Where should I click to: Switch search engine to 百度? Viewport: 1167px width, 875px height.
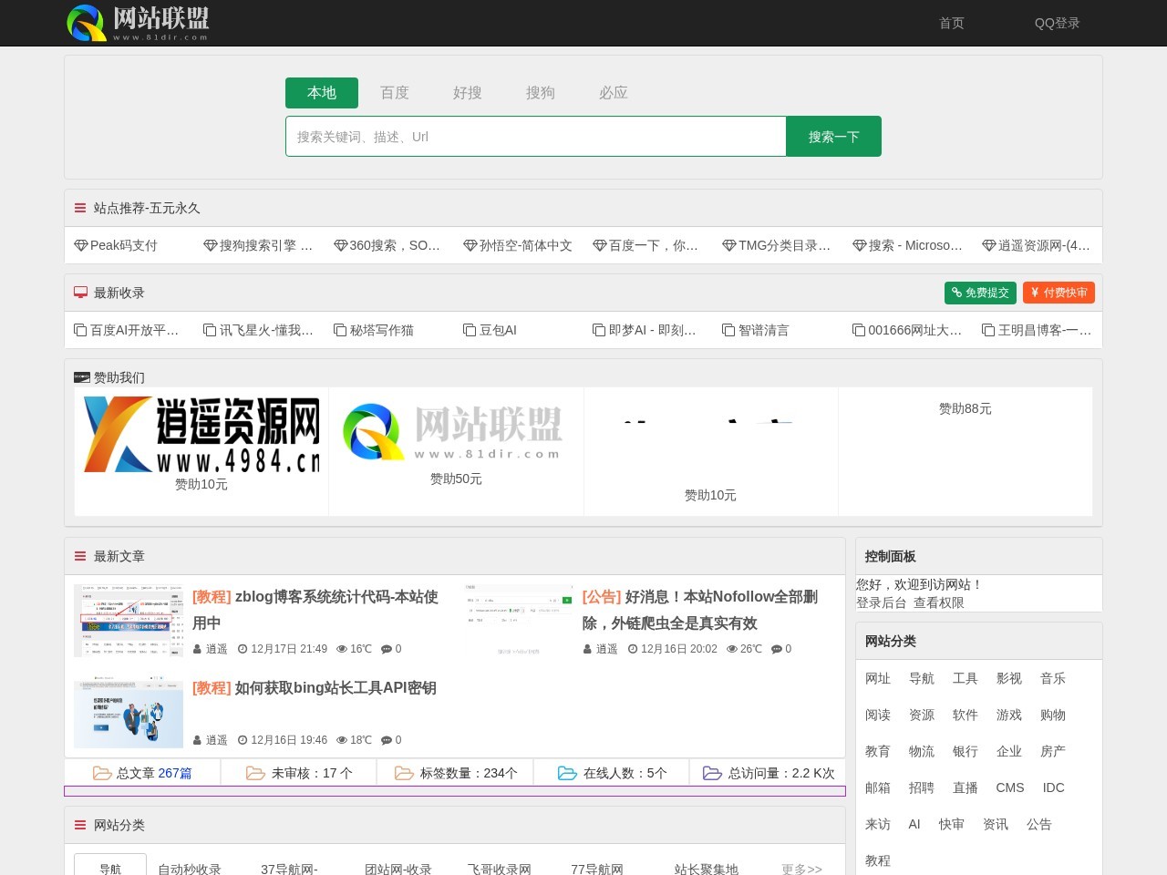[x=394, y=92]
